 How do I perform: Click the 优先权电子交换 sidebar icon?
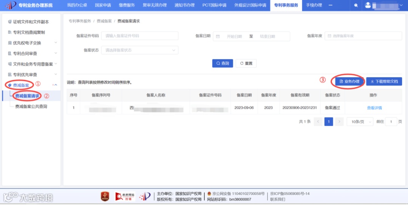[10, 43]
